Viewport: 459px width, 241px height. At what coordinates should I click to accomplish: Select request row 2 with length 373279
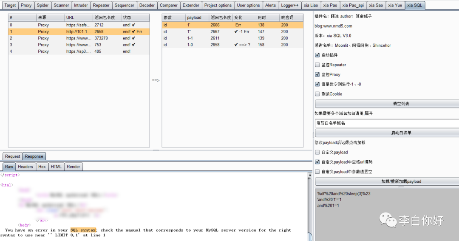[x=79, y=38]
